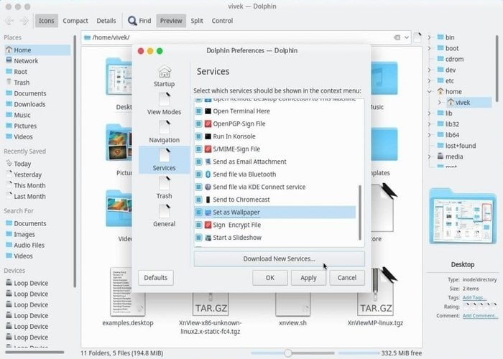
Task: Select the Trash settings page
Action: coord(164,188)
